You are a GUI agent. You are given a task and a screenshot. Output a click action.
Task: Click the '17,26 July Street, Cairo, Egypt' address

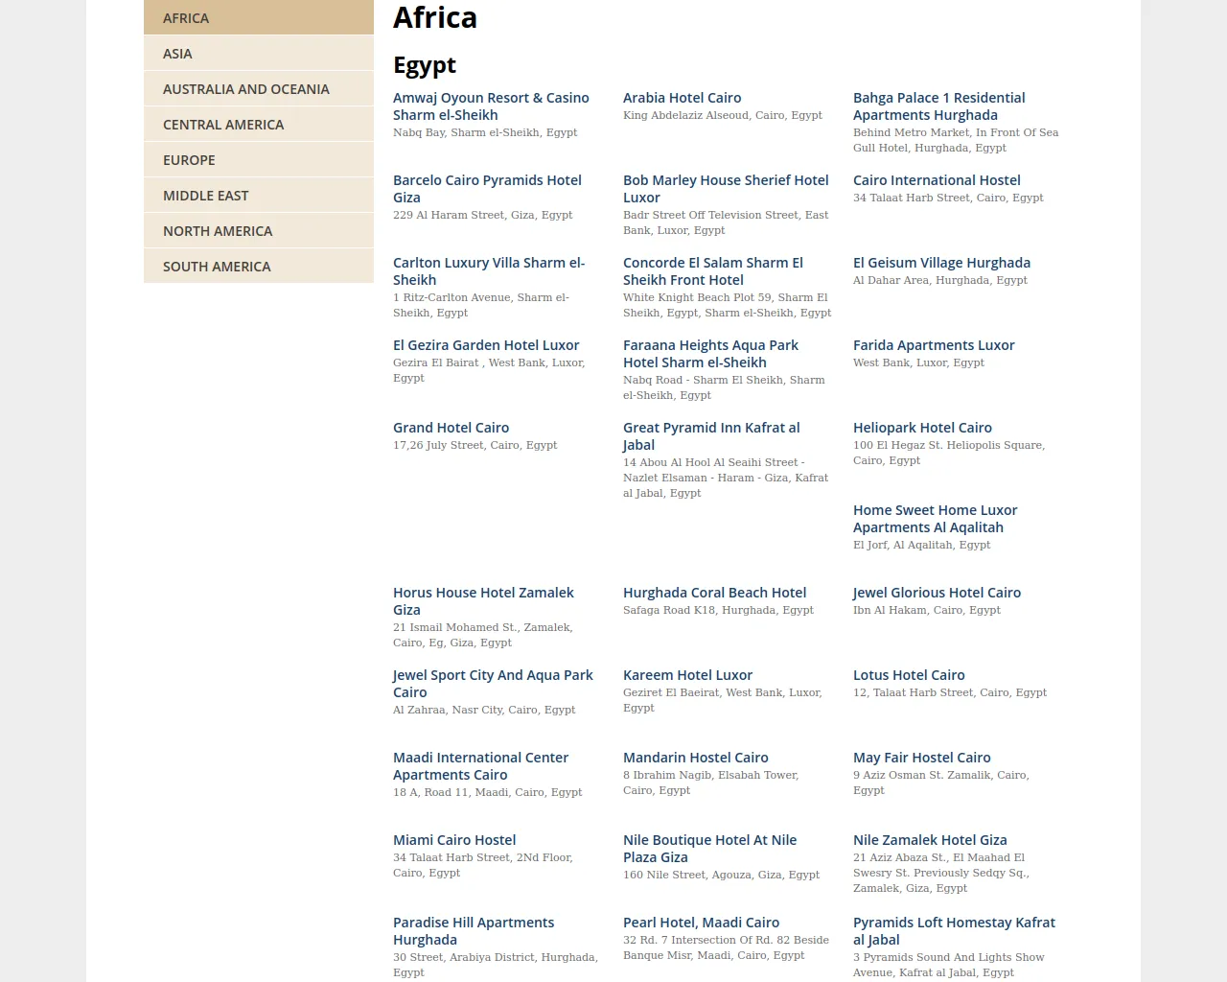(x=475, y=445)
